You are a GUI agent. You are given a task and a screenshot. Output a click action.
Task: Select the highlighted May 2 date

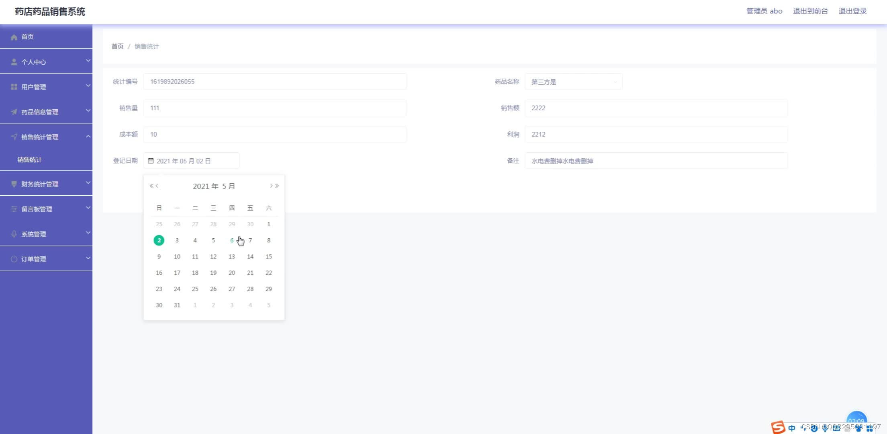159,240
